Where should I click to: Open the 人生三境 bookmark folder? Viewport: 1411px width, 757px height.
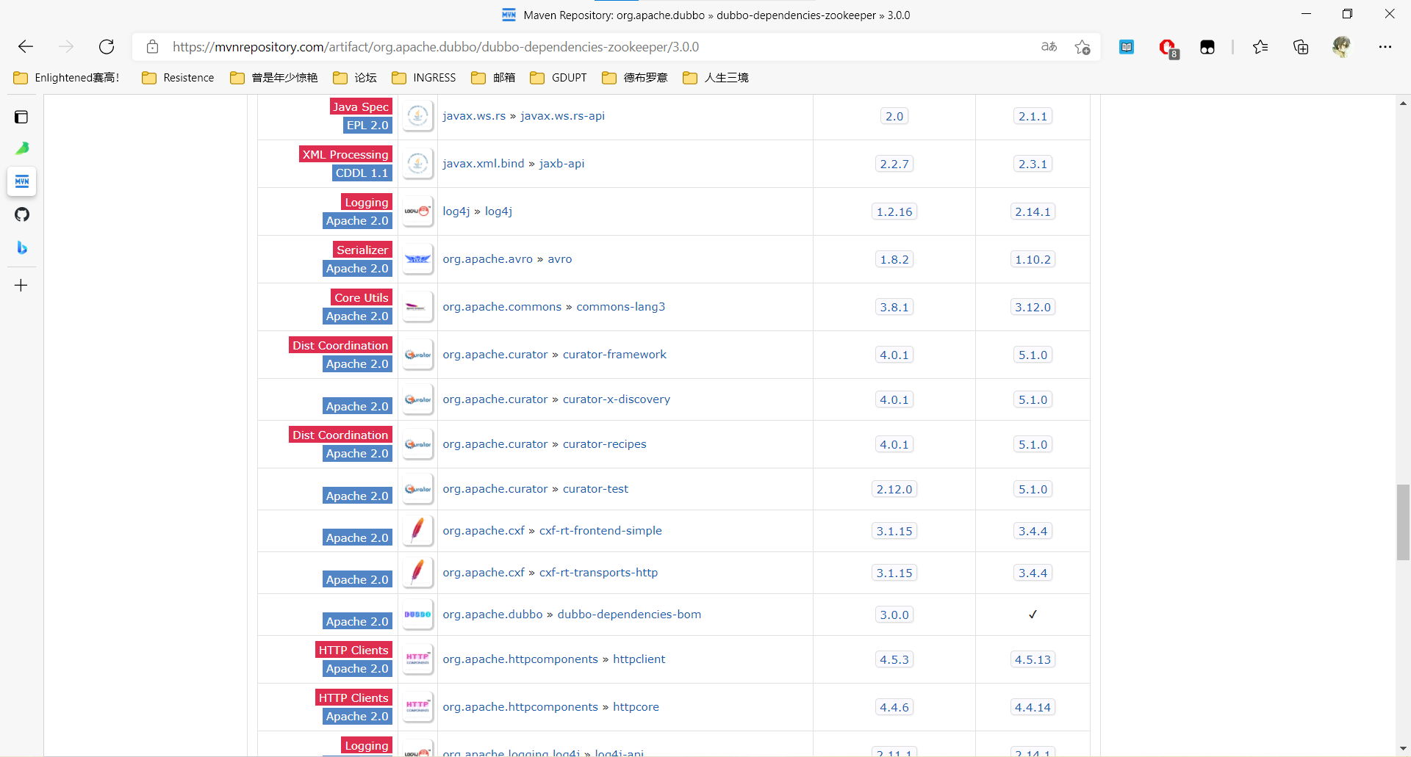pyautogui.click(x=716, y=78)
